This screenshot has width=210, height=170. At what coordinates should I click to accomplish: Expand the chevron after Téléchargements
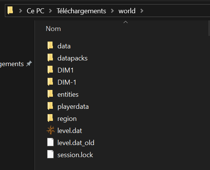point(113,11)
